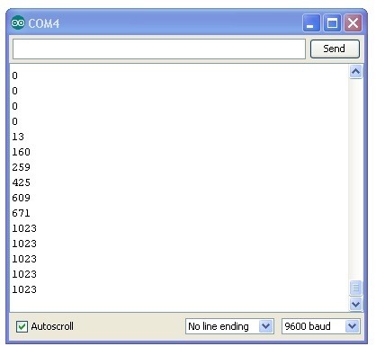
Task: Click the value 13 in output
Action: pos(18,137)
